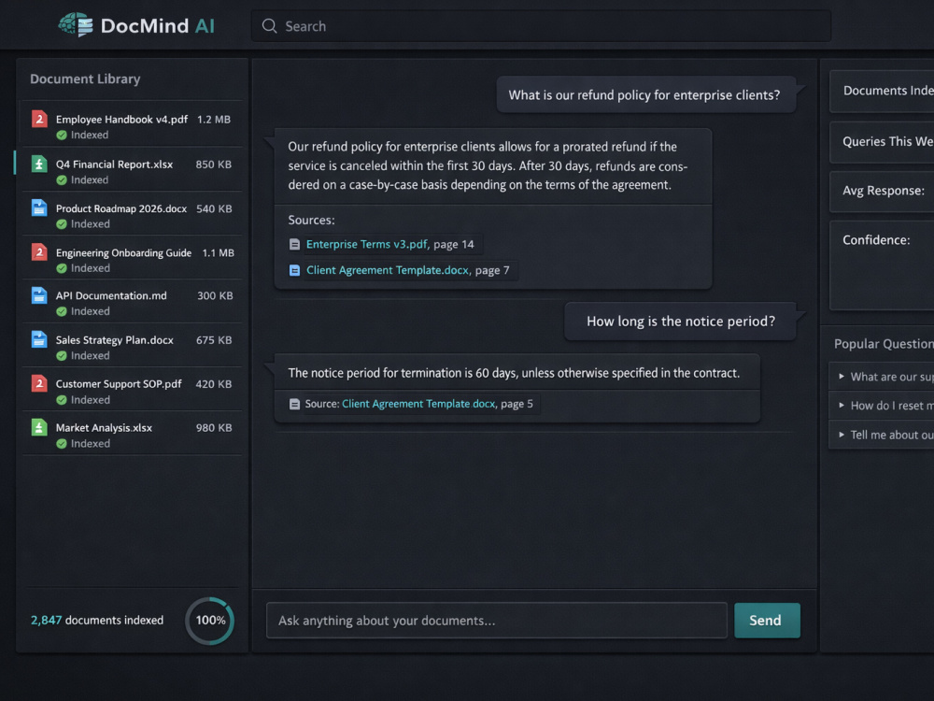Click the Indexed checkmark under Customer Support SOP
934x701 pixels.
[62, 400]
